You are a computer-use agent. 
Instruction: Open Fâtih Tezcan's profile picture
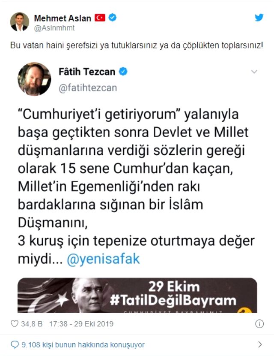click(34, 79)
